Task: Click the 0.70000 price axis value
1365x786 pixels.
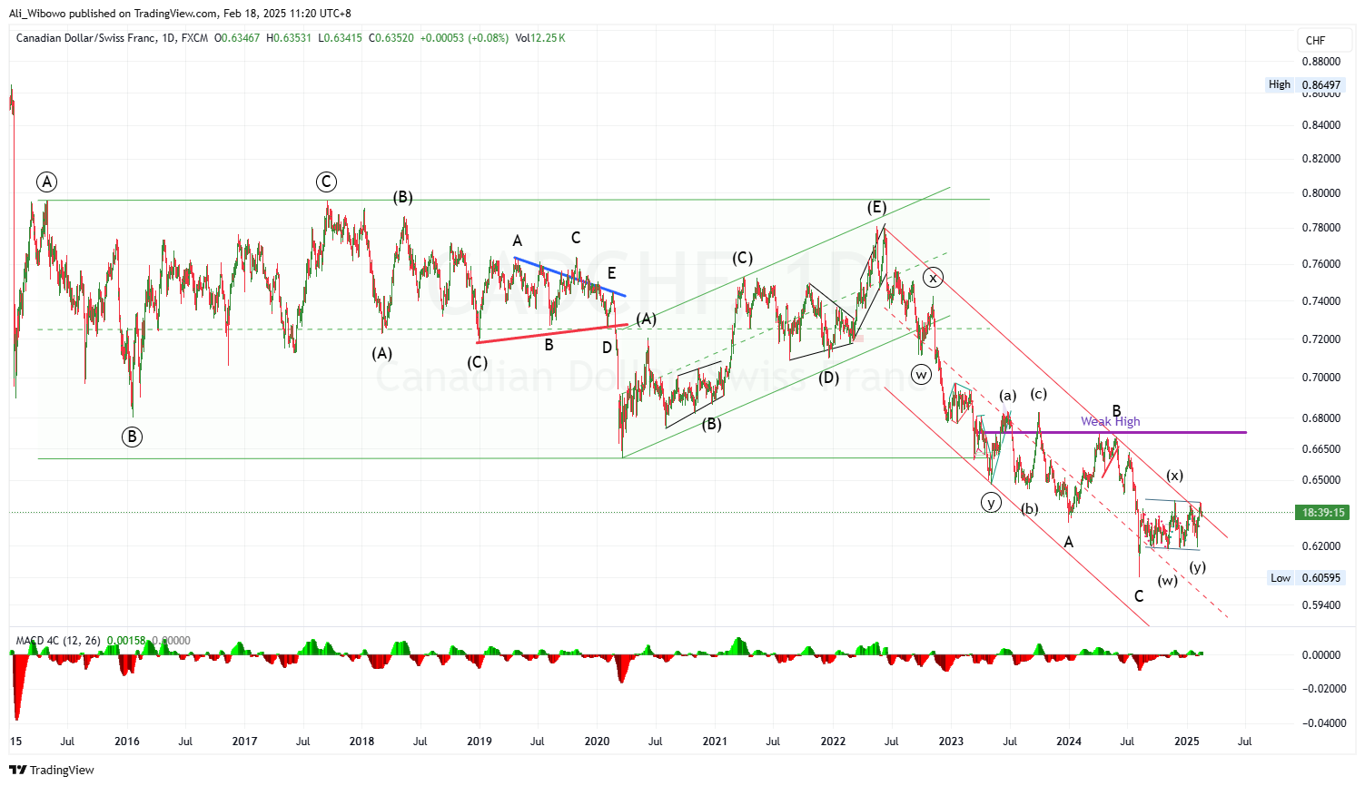Action: (x=1321, y=378)
